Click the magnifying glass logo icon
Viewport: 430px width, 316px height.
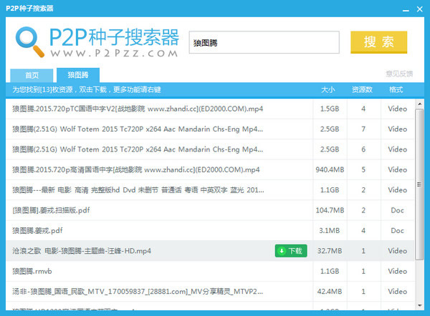[29, 41]
